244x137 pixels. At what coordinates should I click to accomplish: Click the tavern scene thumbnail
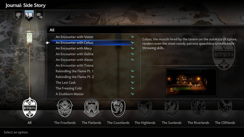tap(191, 82)
